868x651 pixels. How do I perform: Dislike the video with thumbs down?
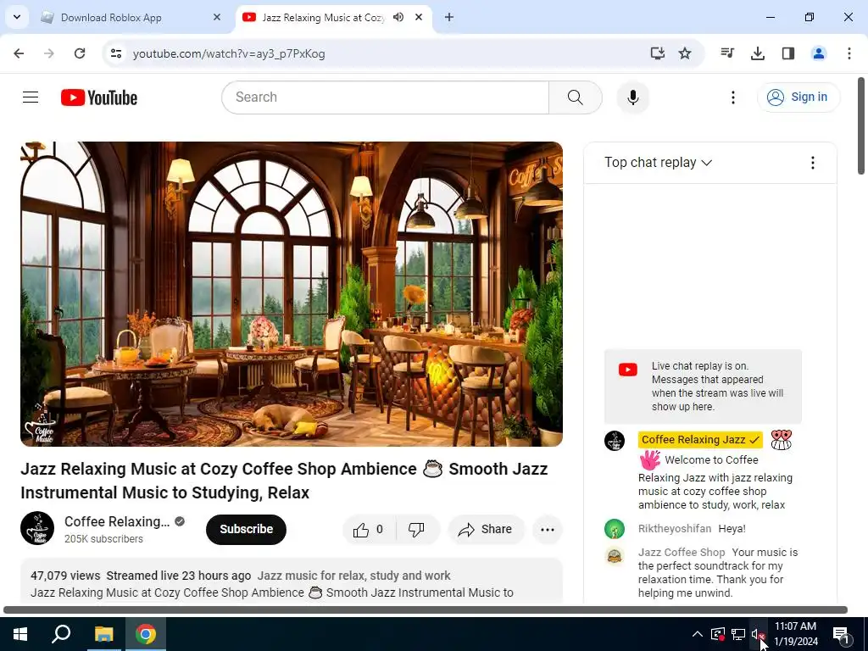(417, 530)
